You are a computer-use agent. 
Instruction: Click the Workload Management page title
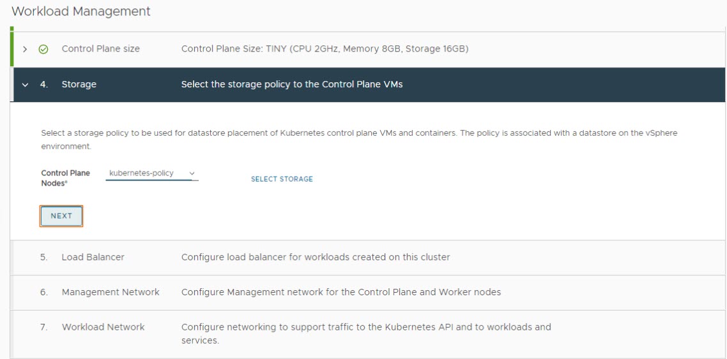tap(81, 11)
